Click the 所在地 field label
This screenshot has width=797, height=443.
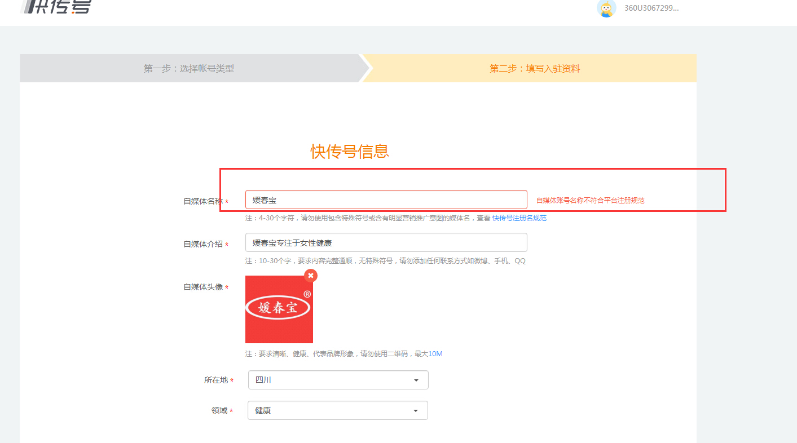(x=216, y=380)
